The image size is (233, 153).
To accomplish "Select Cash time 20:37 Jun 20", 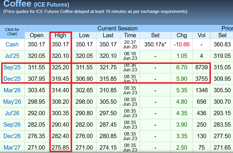I will pyautogui.click(x=130, y=44).
